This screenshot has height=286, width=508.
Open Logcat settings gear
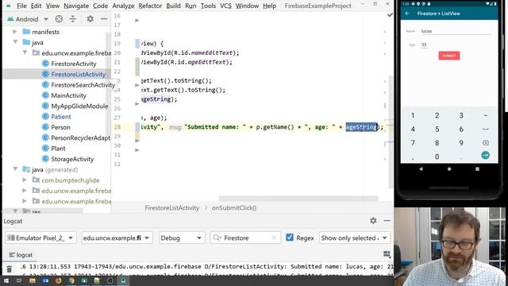click(x=373, y=221)
